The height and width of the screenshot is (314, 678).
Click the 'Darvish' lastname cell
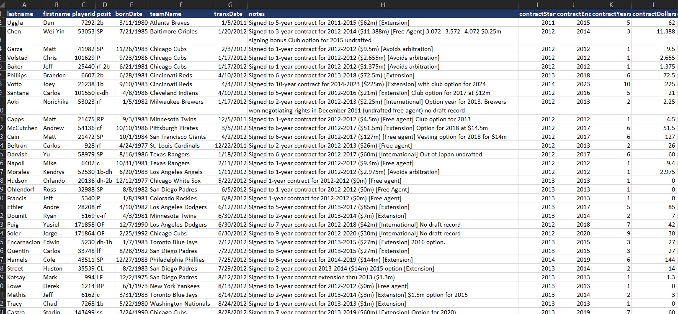[x=17, y=154]
